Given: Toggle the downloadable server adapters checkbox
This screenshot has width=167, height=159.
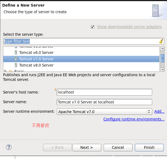Looking at the screenshot, I should (x=93, y=27).
